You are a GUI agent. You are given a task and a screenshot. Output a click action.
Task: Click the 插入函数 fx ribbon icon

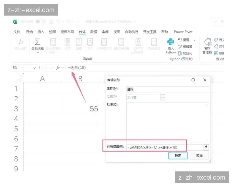click(21, 42)
